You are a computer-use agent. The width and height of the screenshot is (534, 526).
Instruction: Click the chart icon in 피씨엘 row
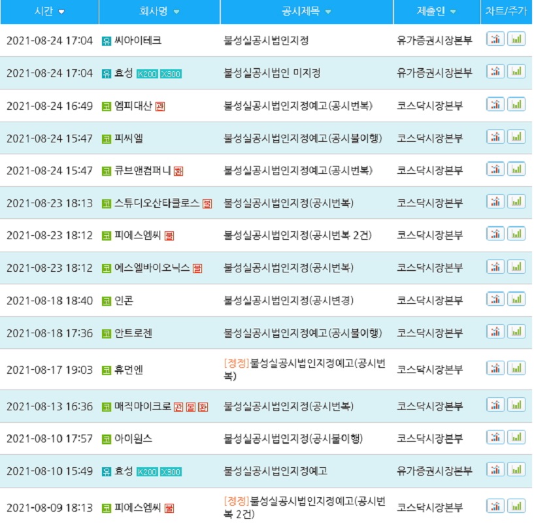point(495,137)
